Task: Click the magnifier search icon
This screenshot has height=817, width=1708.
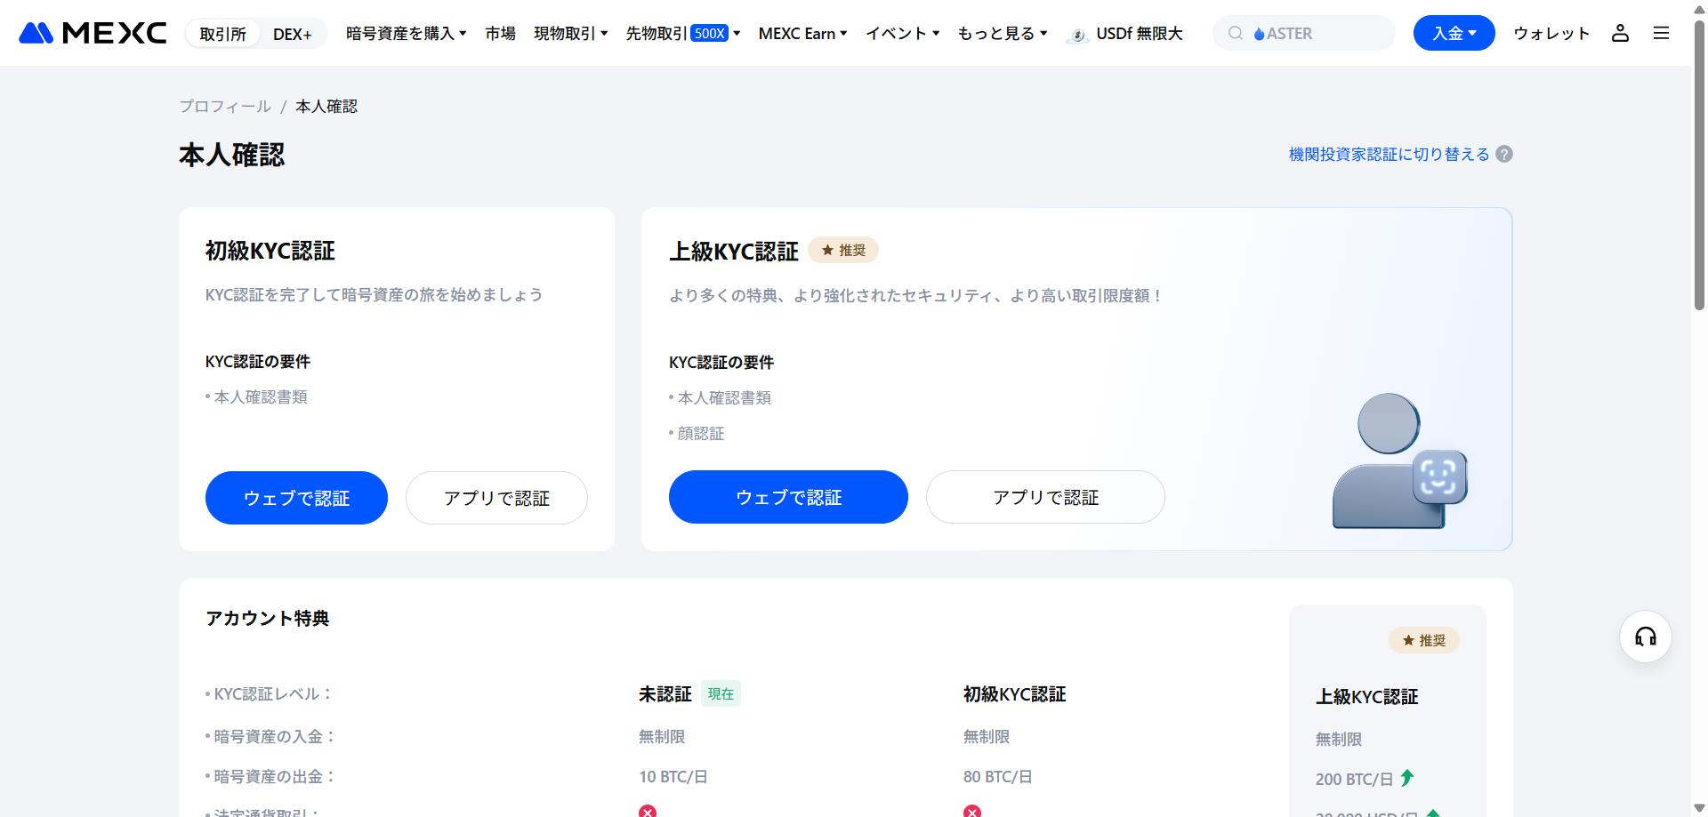Action: coord(1236,33)
